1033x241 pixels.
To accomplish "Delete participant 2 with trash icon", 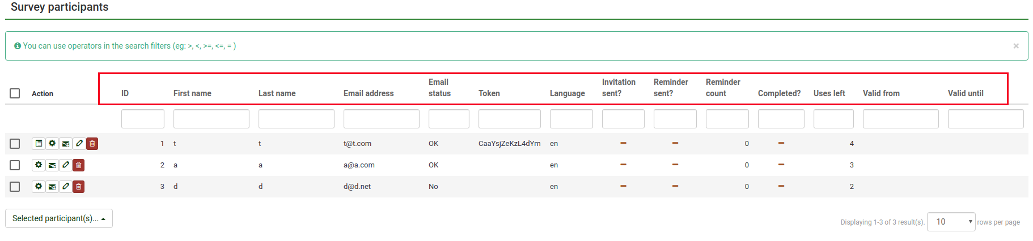I will click(x=79, y=165).
